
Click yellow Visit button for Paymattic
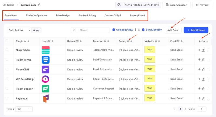pyautogui.click(x=150, y=98)
